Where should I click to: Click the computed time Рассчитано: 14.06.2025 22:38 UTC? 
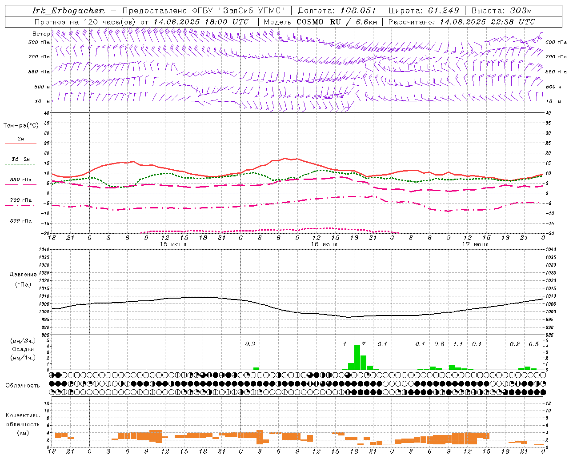[x=461, y=22]
